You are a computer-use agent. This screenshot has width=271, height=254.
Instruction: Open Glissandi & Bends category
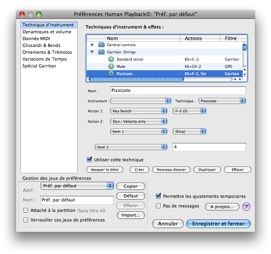click(41, 45)
